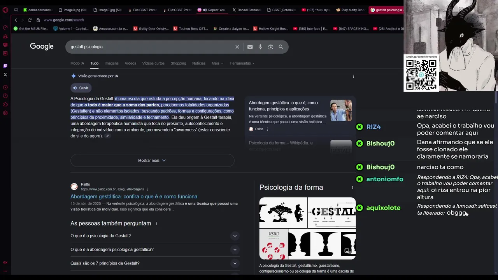
Task: Open 'Create a Saiyan Ar...' bookmark
Action: [x=231, y=28]
